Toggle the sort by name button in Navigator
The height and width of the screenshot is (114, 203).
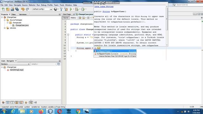[31, 103]
